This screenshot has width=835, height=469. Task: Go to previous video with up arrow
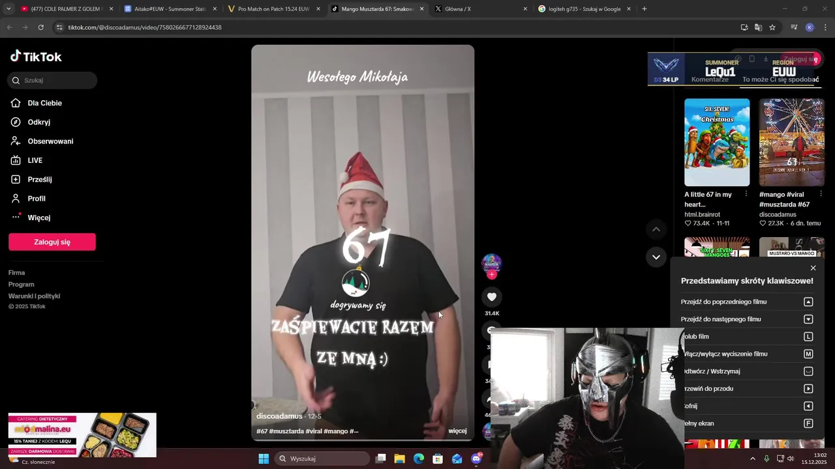coord(656,229)
